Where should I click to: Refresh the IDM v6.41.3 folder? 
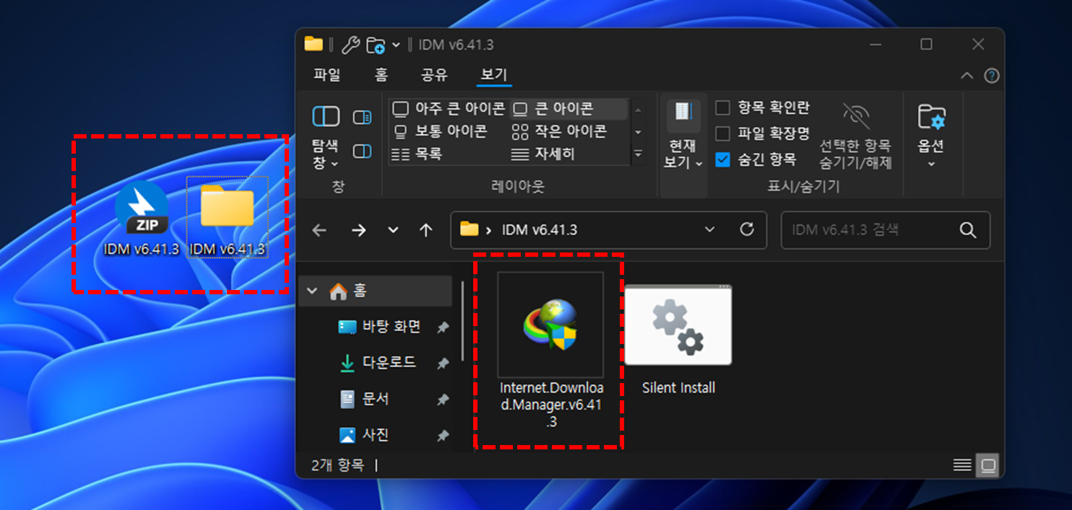[747, 229]
